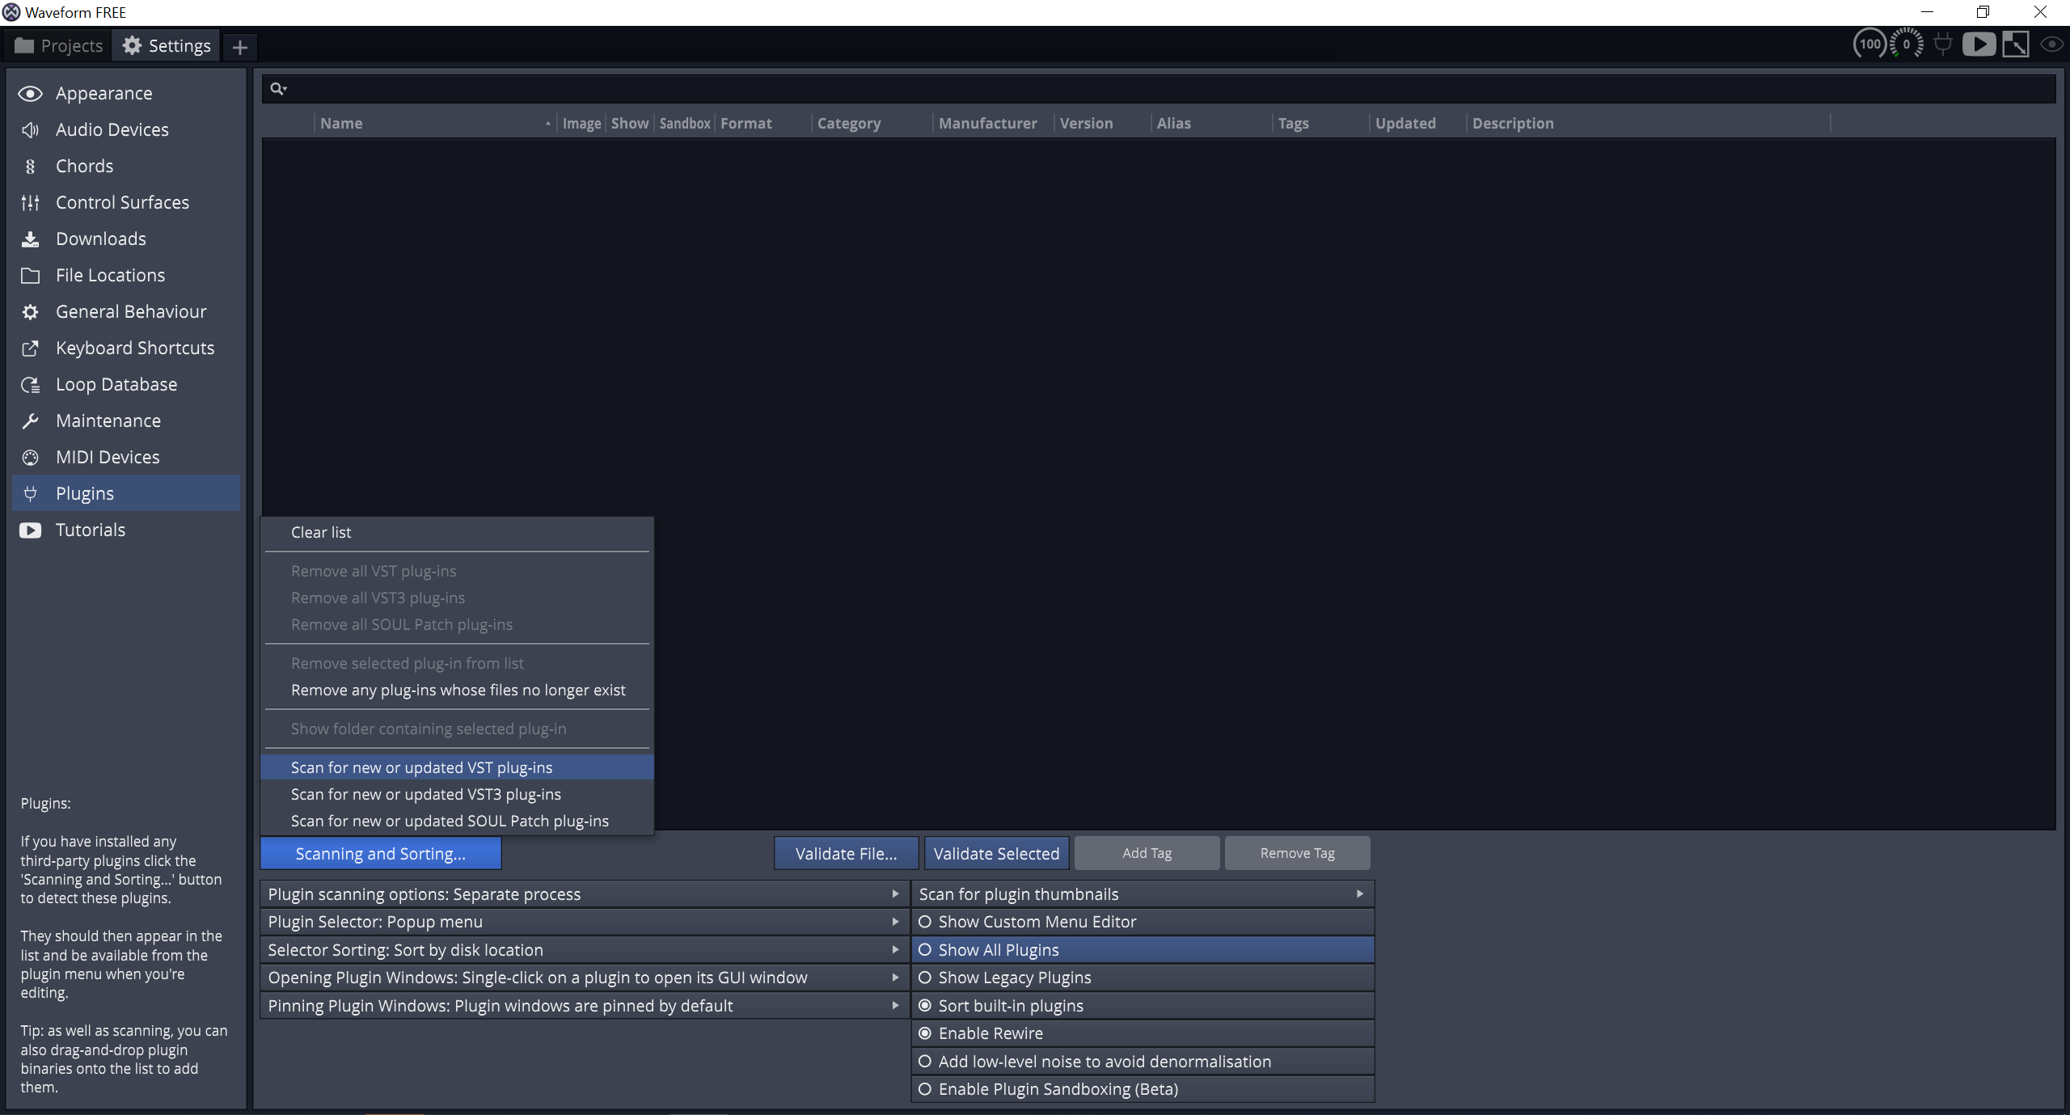2070x1115 pixels.
Task: Click the Plugins plug icon in sidebar
Action: click(30, 494)
